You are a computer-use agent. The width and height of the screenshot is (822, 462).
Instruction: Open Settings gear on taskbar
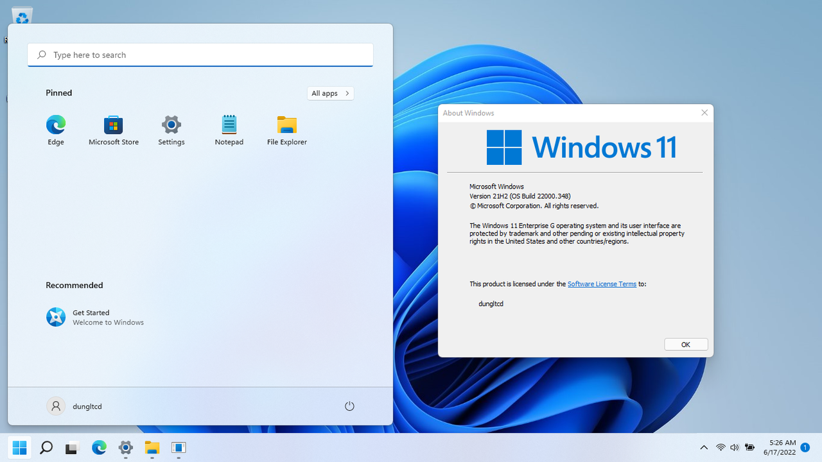[x=126, y=447]
